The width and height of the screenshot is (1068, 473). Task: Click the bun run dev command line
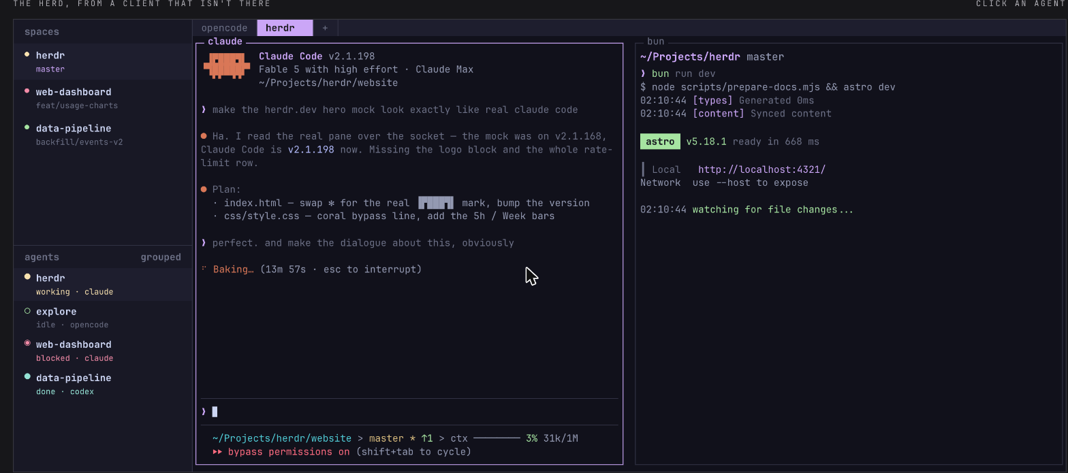pyautogui.click(x=678, y=74)
